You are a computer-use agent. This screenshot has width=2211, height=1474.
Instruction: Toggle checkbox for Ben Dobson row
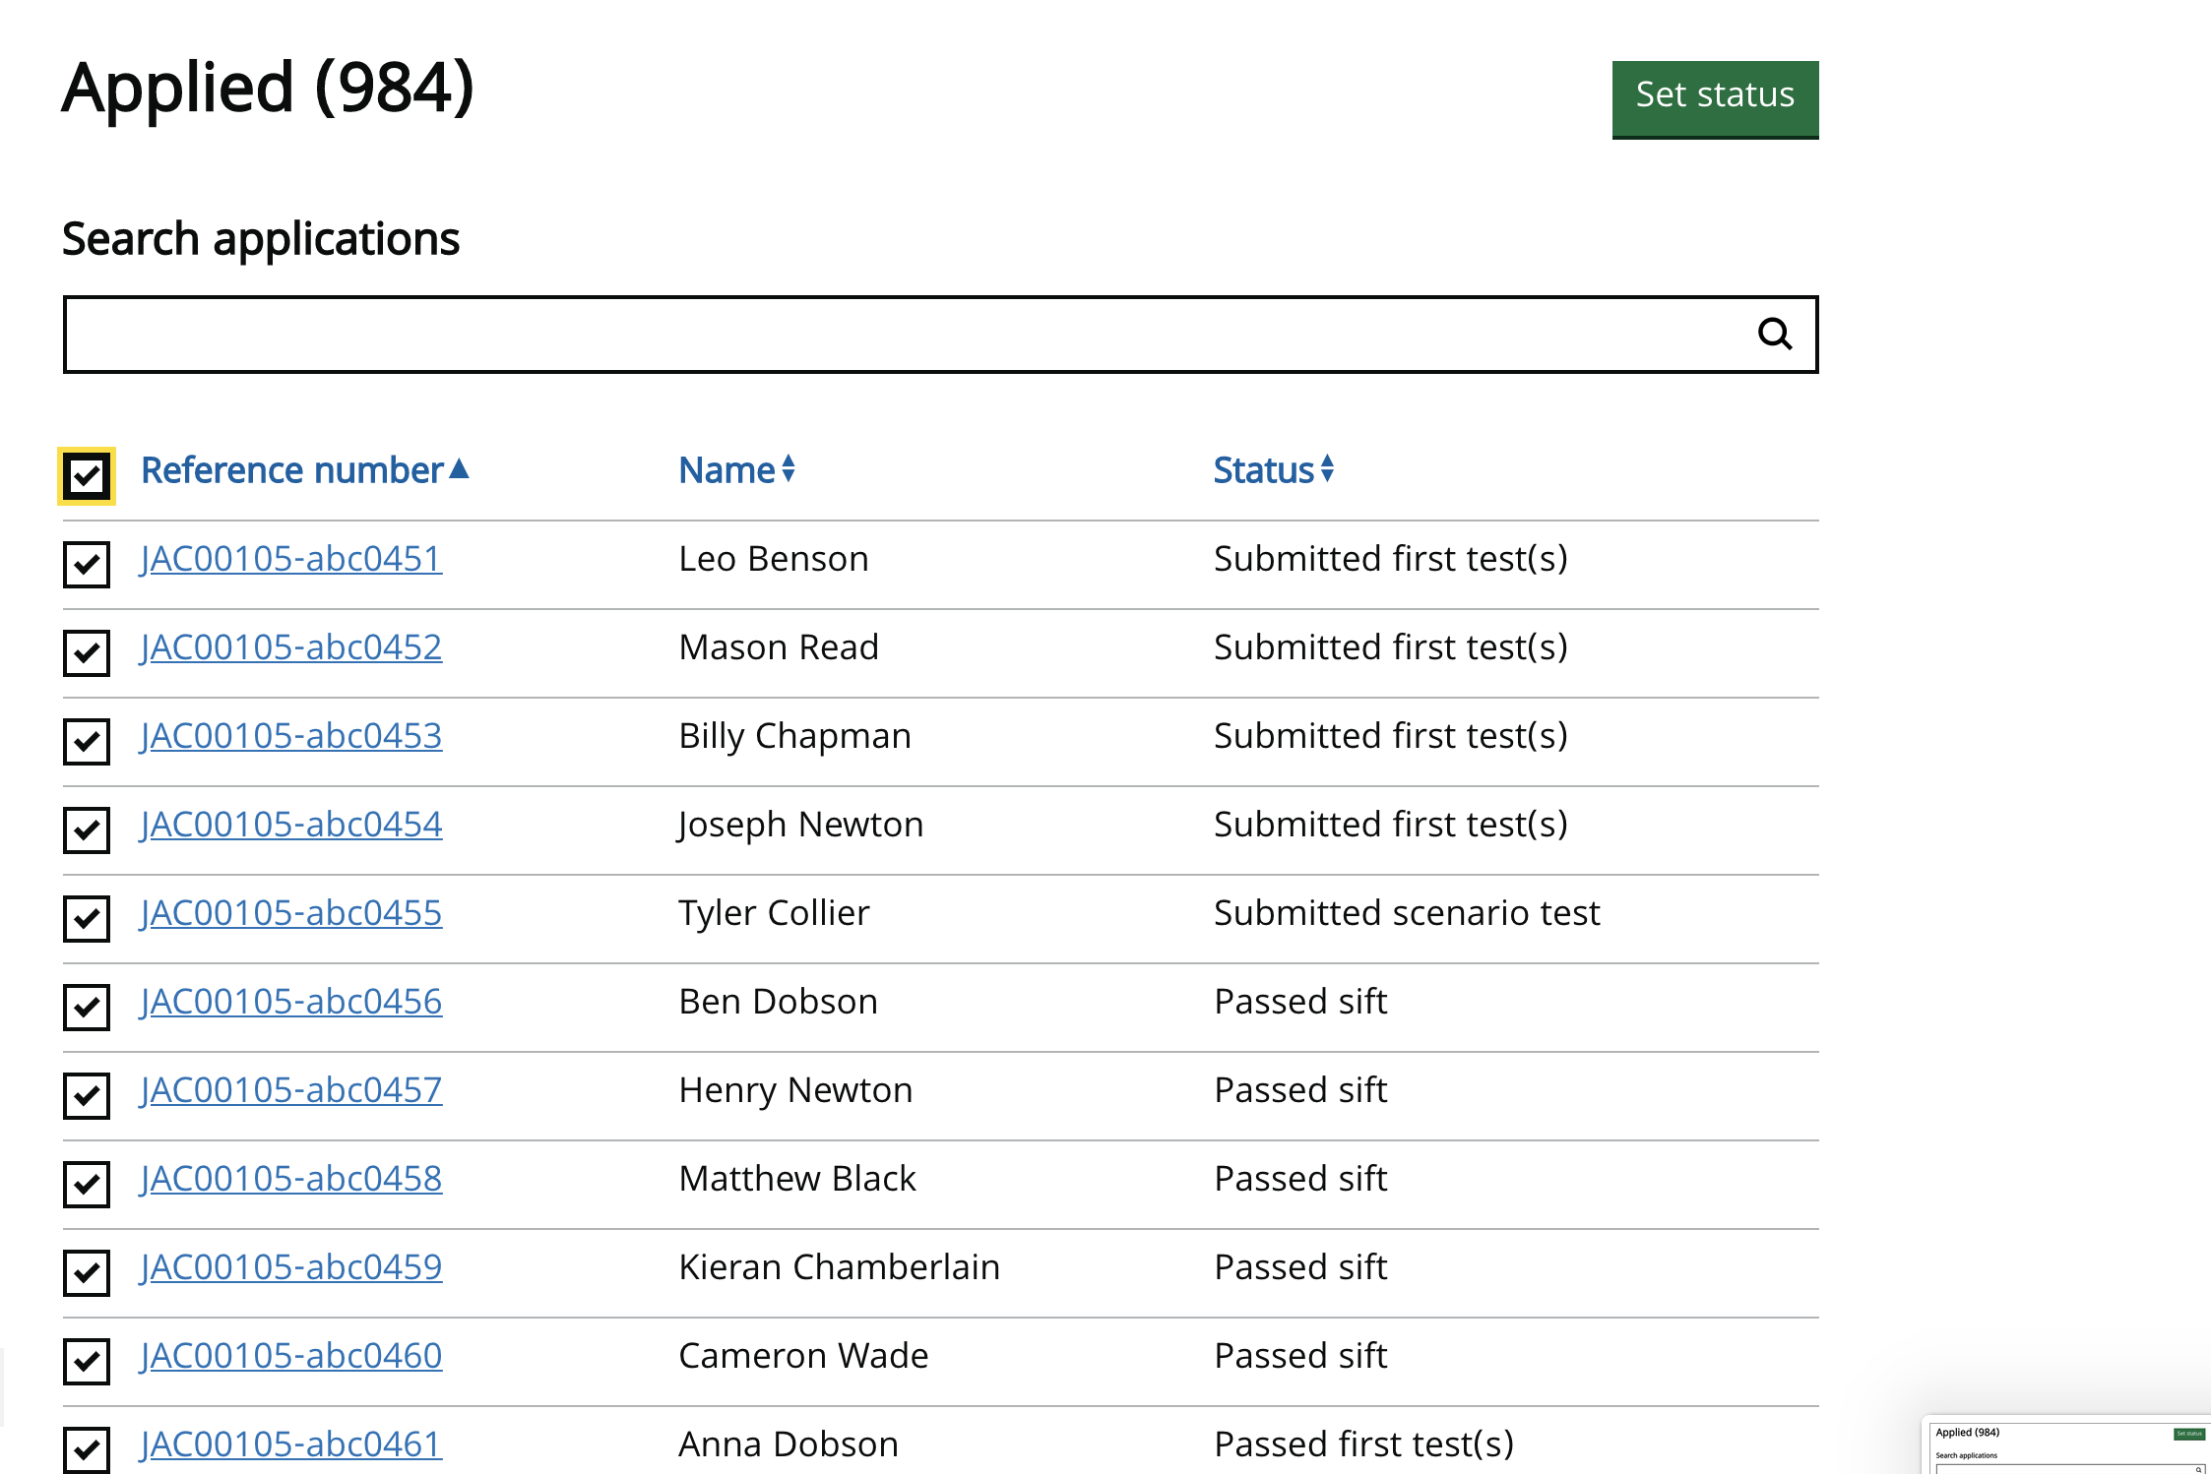87,1008
